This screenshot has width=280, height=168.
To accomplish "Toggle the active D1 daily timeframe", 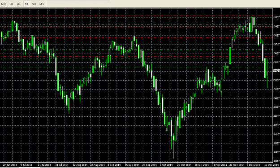I will click(26, 4).
